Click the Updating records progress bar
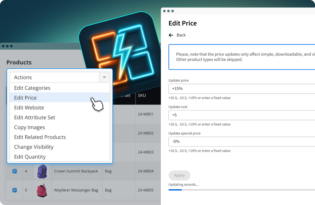315x205 pixels. tap(242, 190)
